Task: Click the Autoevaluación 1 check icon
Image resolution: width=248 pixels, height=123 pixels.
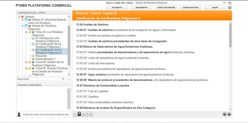Action: coord(33,59)
